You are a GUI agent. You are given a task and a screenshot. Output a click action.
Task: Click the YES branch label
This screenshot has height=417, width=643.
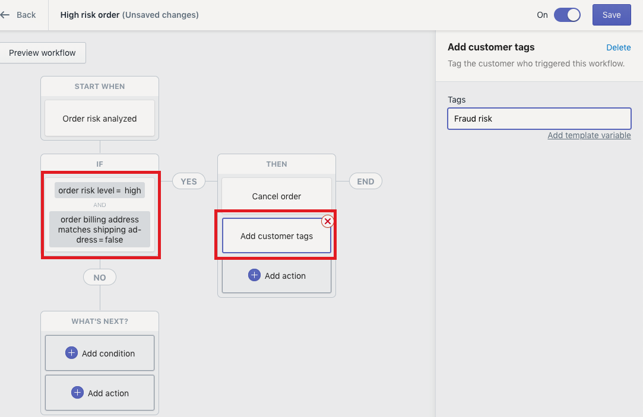(189, 182)
